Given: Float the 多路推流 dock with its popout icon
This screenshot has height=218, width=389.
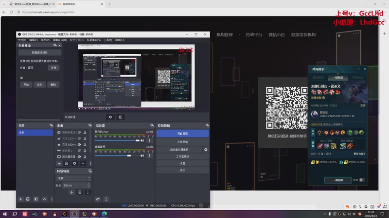Looking at the screenshot, I should [55, 46].
